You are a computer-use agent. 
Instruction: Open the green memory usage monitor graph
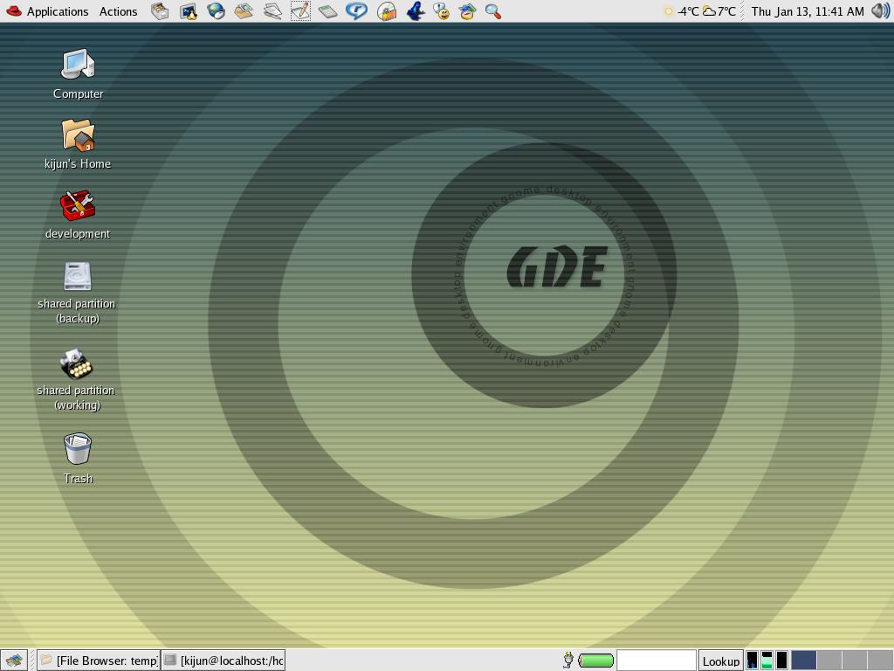(x=767, y=661)
